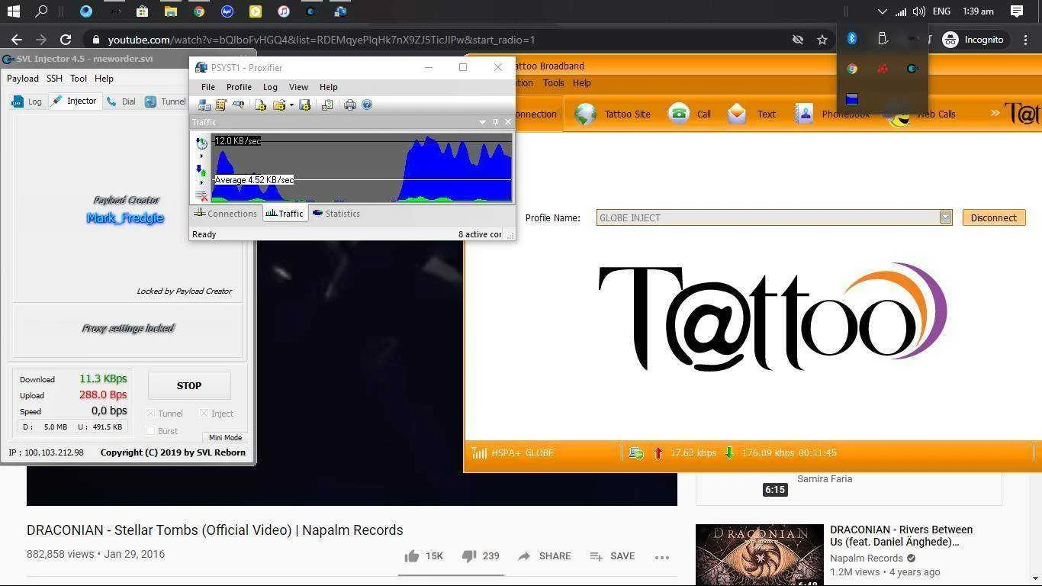Image resolution: width=1042 pixels, height=586 pixels.
Task: Toggle the Burst checkbox in SVL Injector
Action: [x=151, y=431]
